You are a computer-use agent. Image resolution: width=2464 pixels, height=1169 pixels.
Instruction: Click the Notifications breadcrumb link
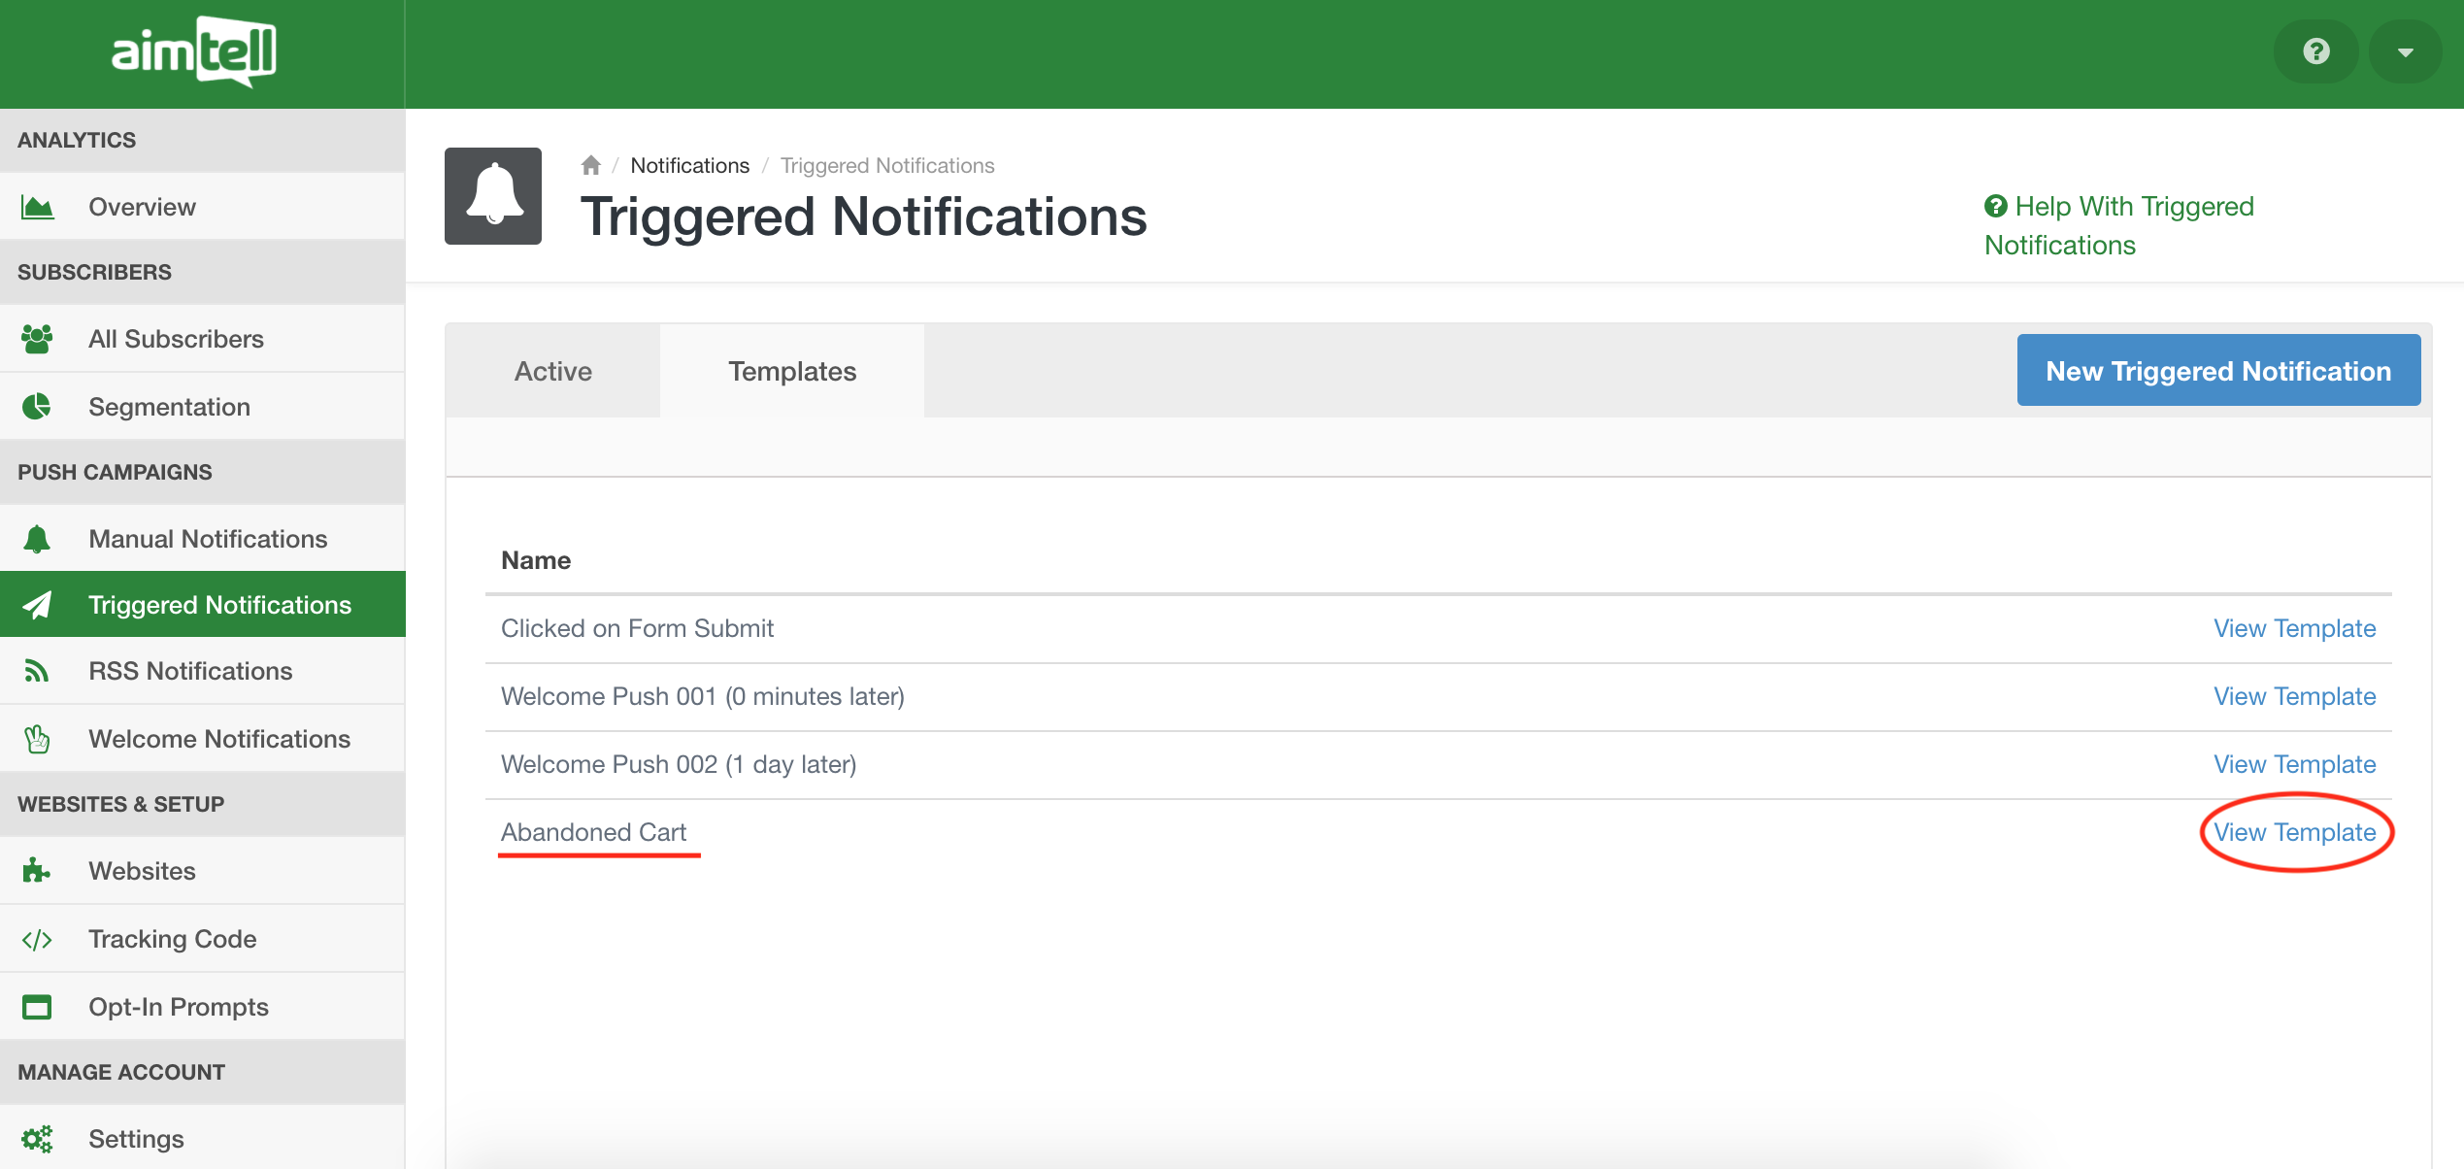689,165
